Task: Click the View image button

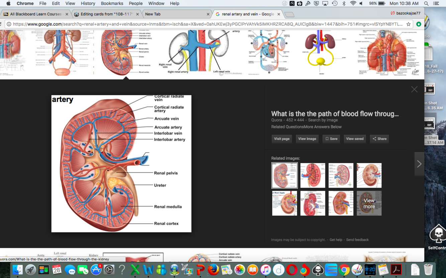Action: (x=307, y=139)
